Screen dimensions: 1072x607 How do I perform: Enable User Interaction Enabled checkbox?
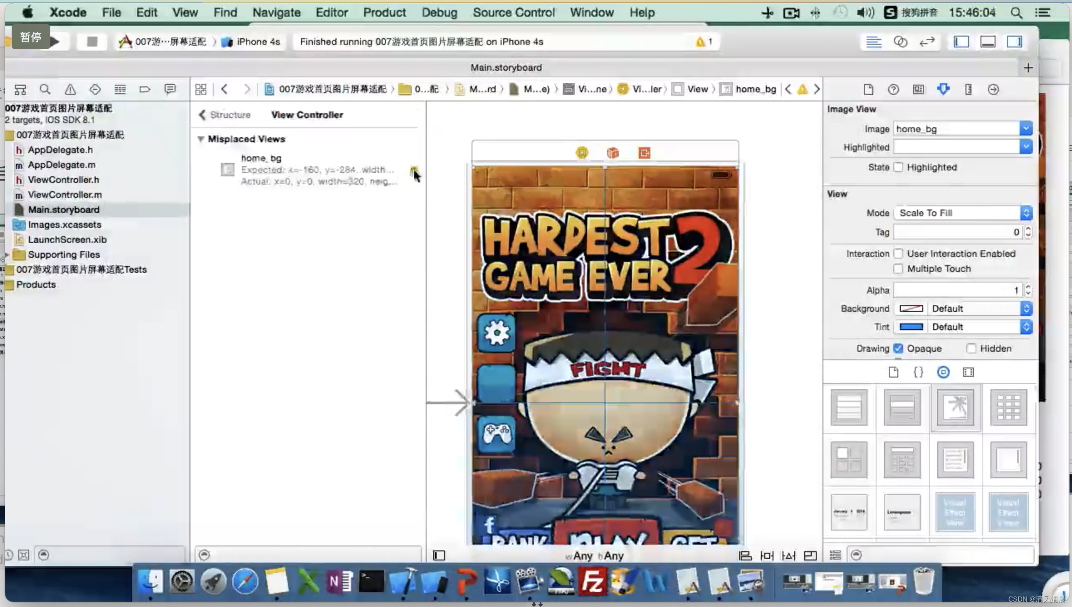point(898,254)
